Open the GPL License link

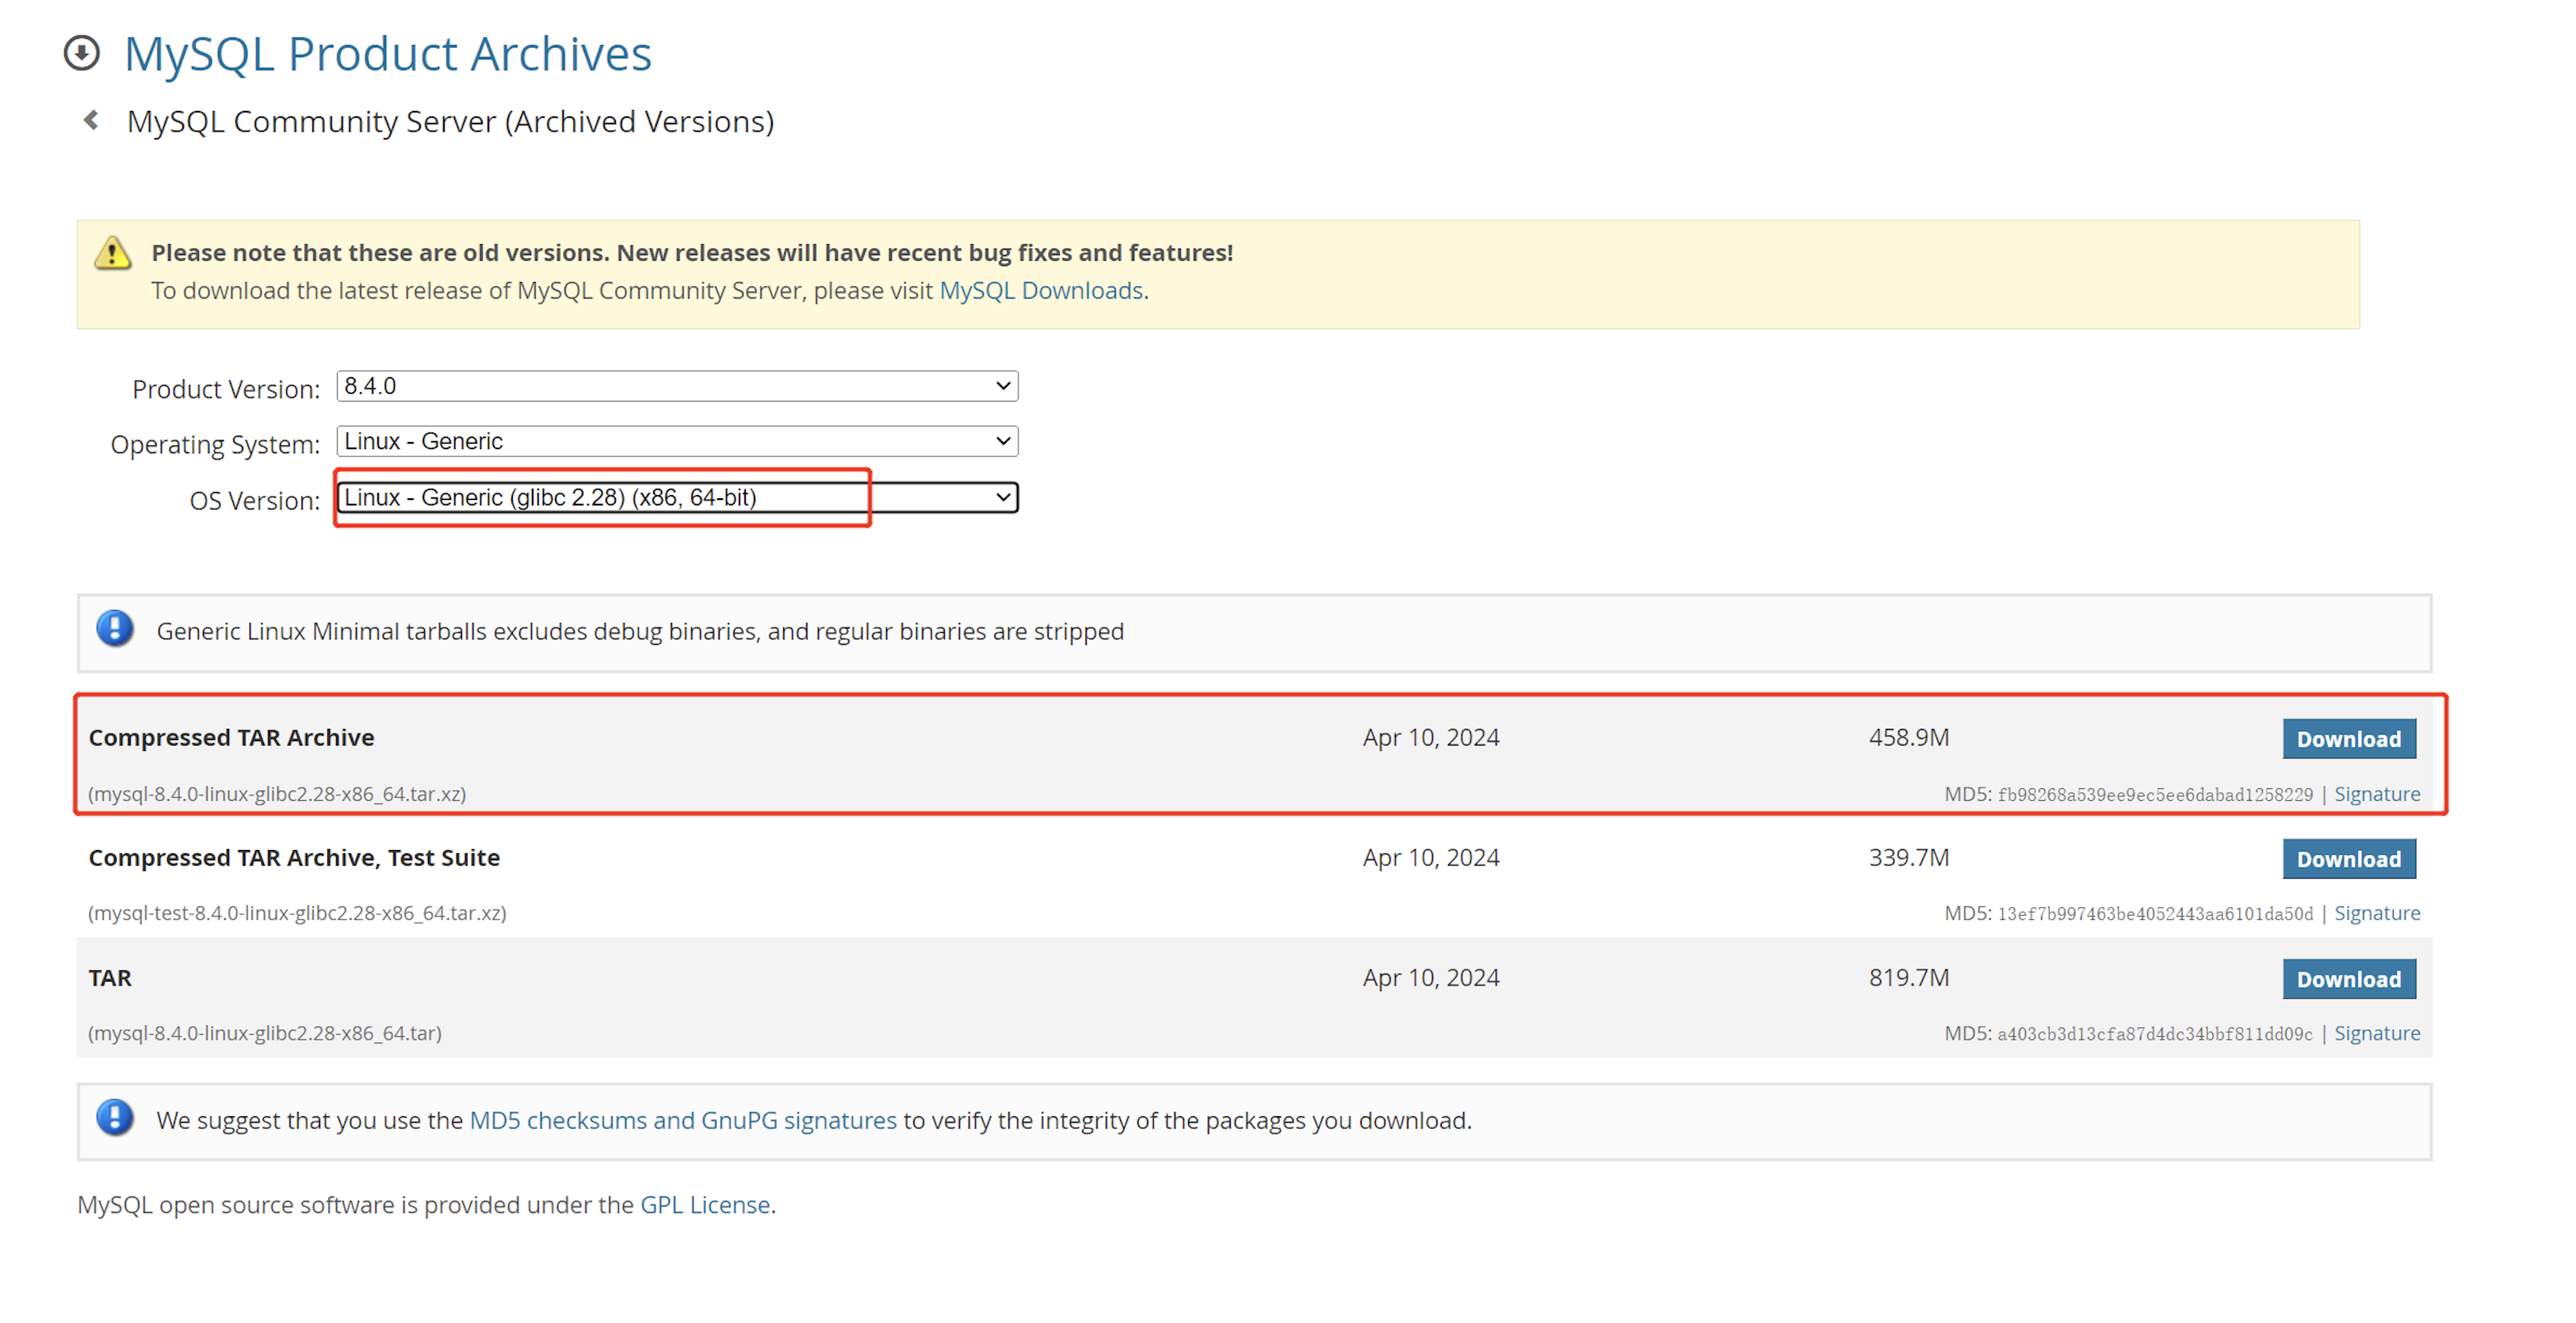tap(705, 1205)
